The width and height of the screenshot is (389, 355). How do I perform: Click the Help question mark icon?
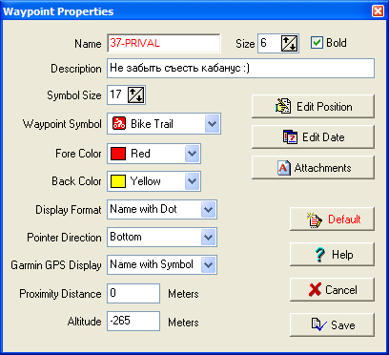tap(320, 255)
